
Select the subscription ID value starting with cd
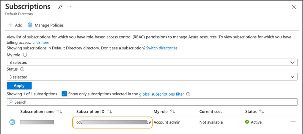114,122
